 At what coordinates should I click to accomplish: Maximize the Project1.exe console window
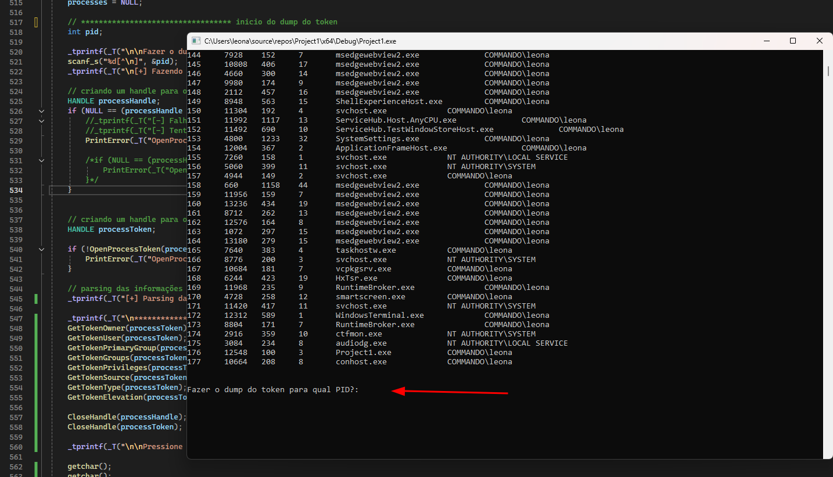(793, 41)
